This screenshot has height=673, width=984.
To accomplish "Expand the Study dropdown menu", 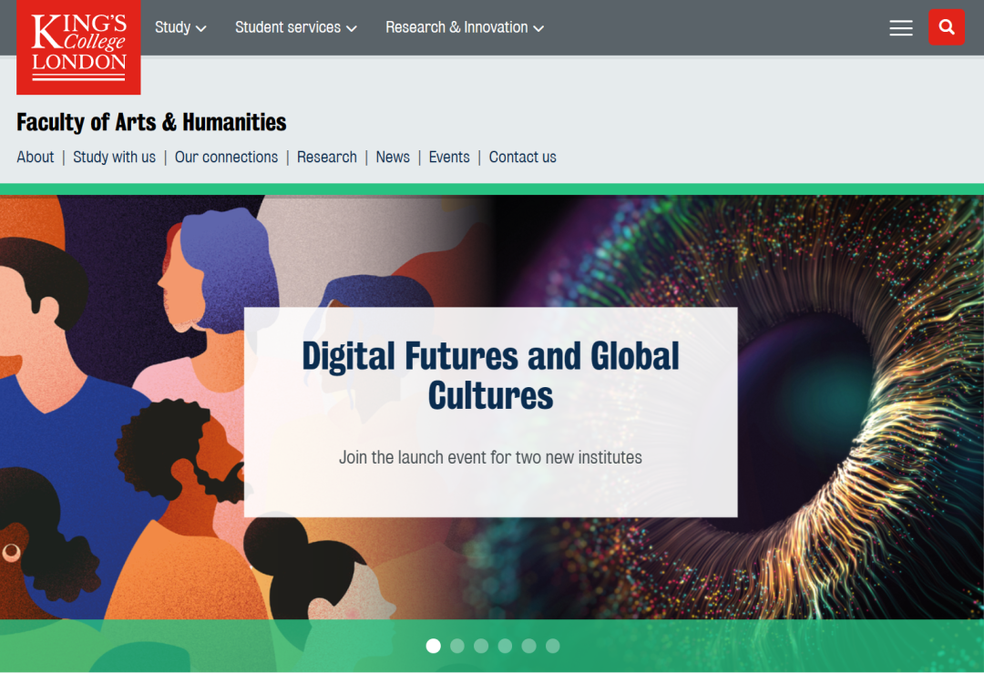I will [x=180, y=27].
